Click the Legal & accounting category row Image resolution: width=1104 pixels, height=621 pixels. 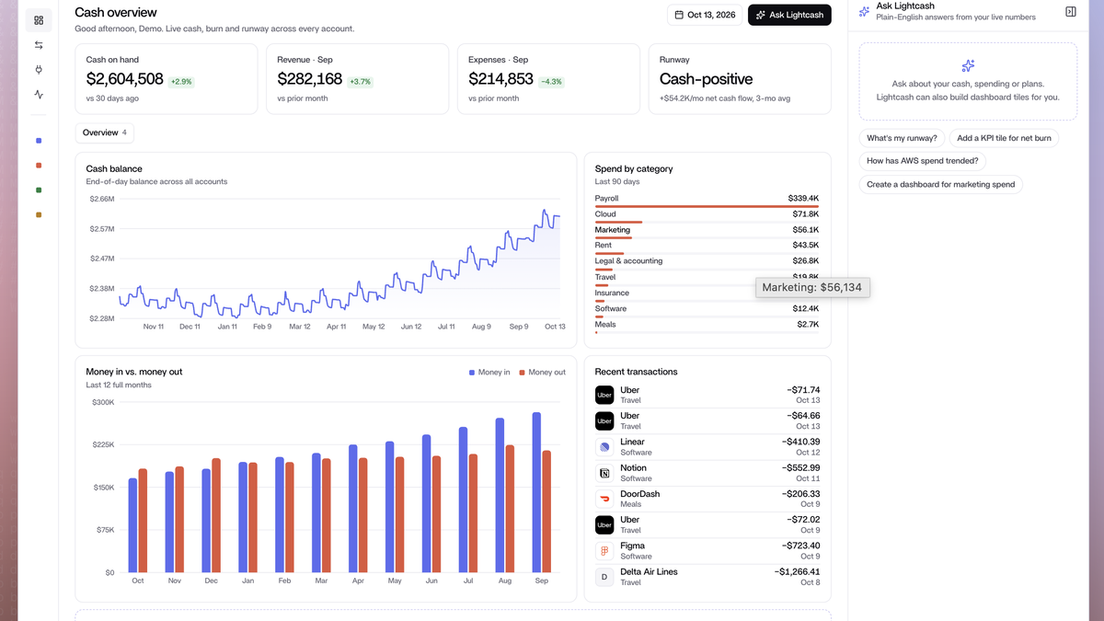pyautogui.click(x=707, y=263)
